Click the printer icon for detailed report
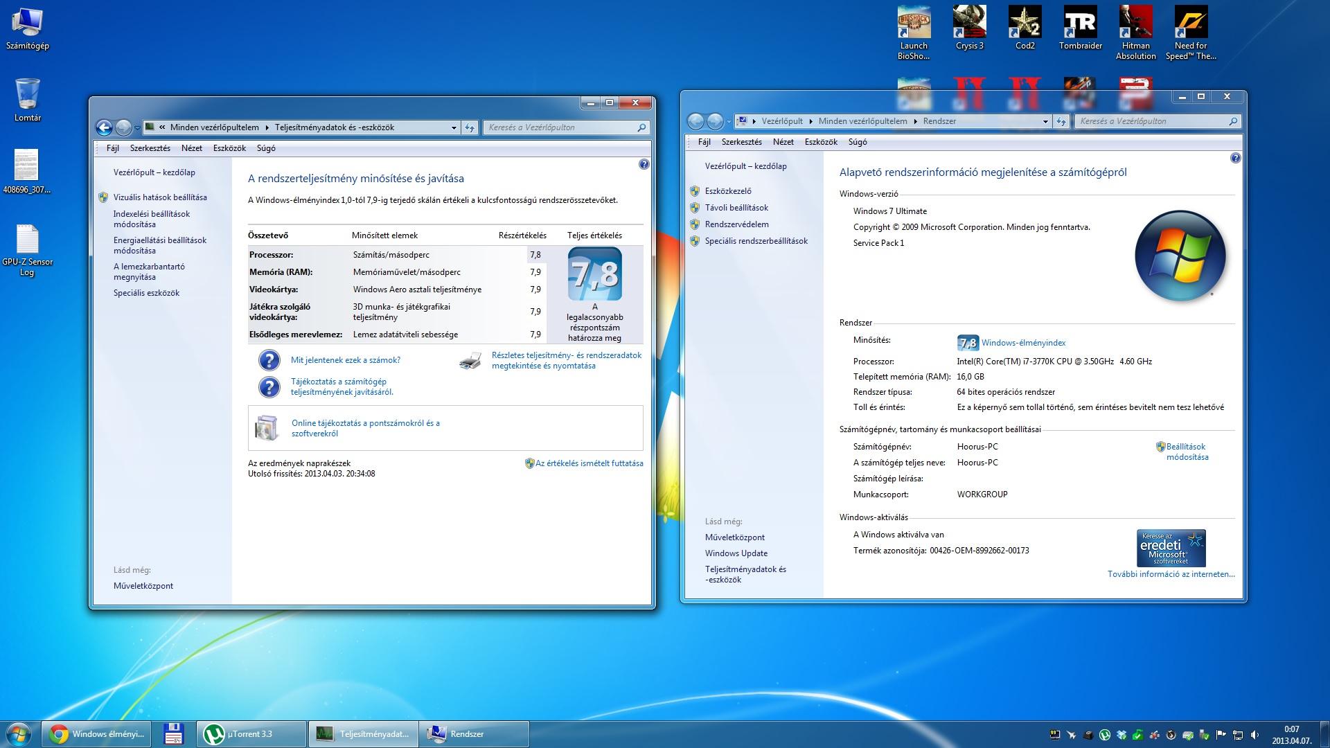The height and width of the screenshot is (748, 1330). (470, 361)
